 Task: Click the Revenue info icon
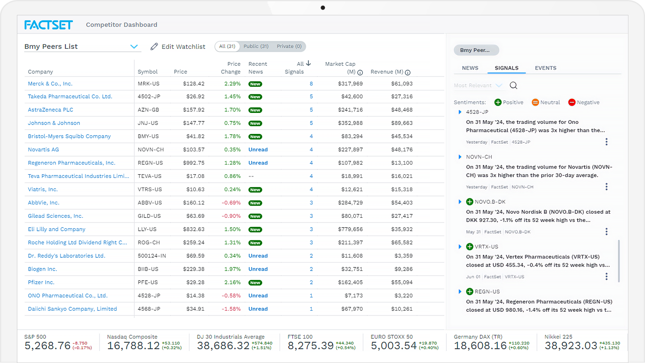click(x=408, y=72)
